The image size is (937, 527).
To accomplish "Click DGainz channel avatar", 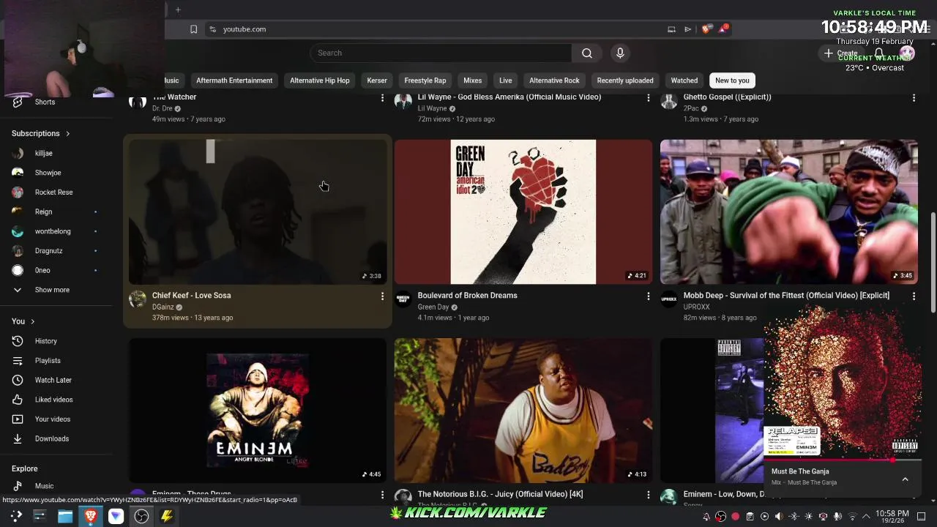I will point(138,299).
